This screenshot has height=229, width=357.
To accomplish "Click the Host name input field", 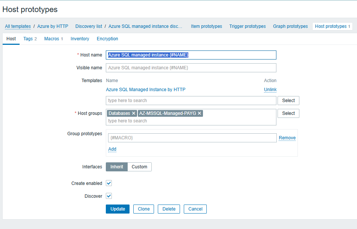I will (x=191, y=55).
